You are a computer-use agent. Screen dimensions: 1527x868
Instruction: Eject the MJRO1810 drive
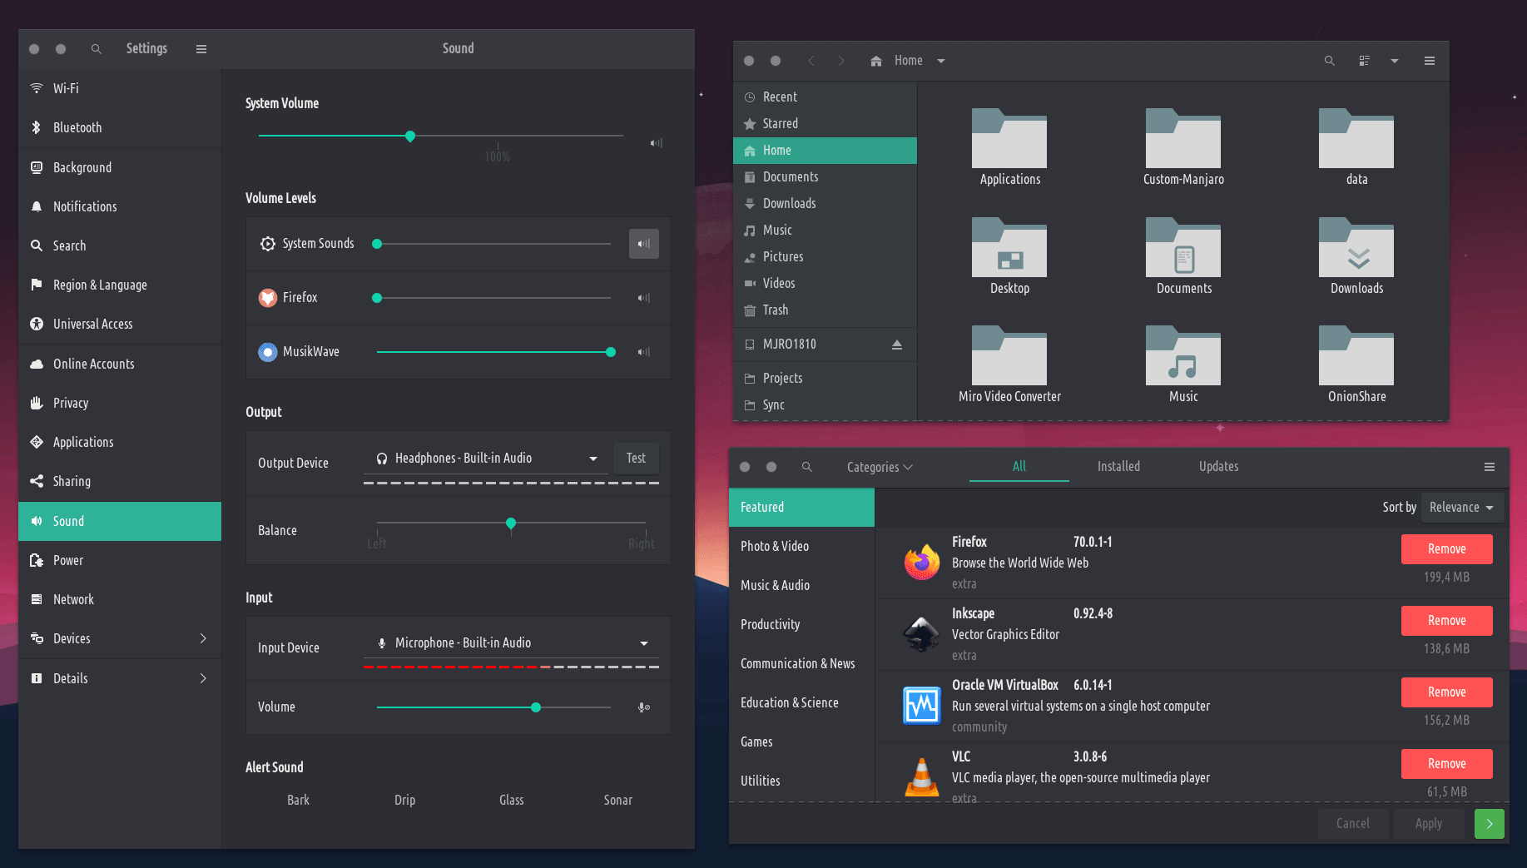click(x=896, y=345)
